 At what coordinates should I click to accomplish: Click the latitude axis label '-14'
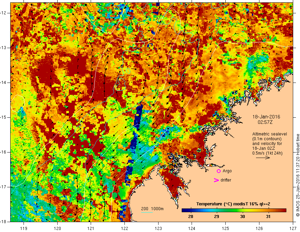pos(4,83)
